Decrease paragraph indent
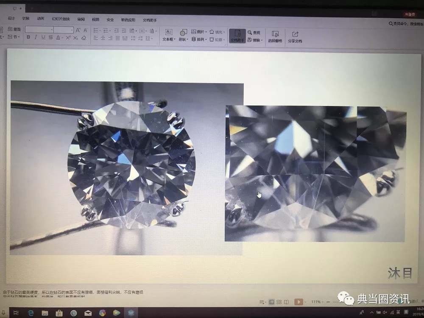This screenshot has width=424, height=318. (117, 31)
